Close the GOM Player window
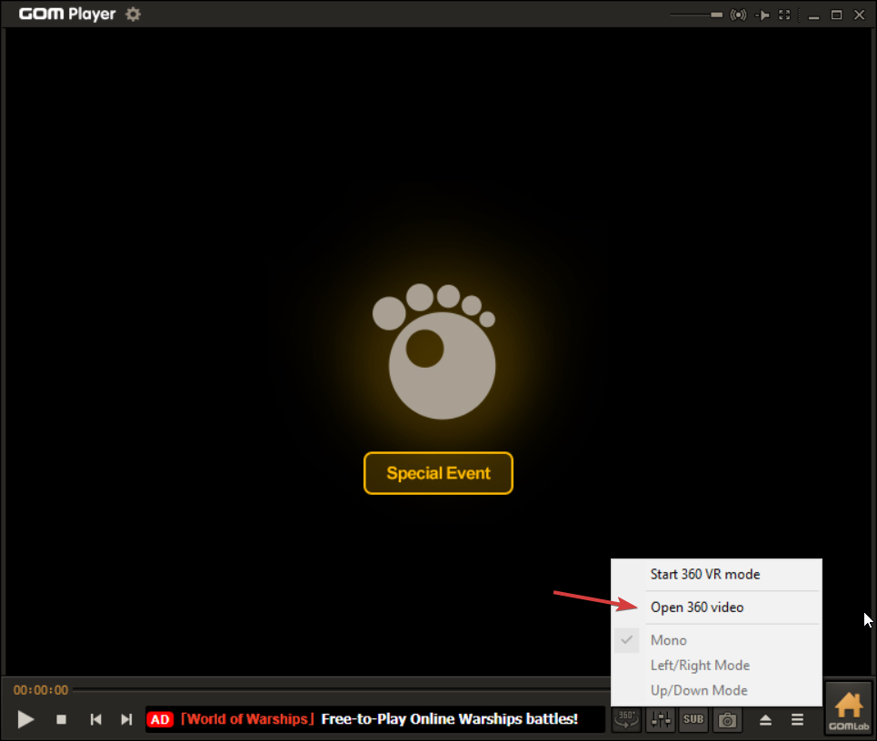 [x=860, y=15]
